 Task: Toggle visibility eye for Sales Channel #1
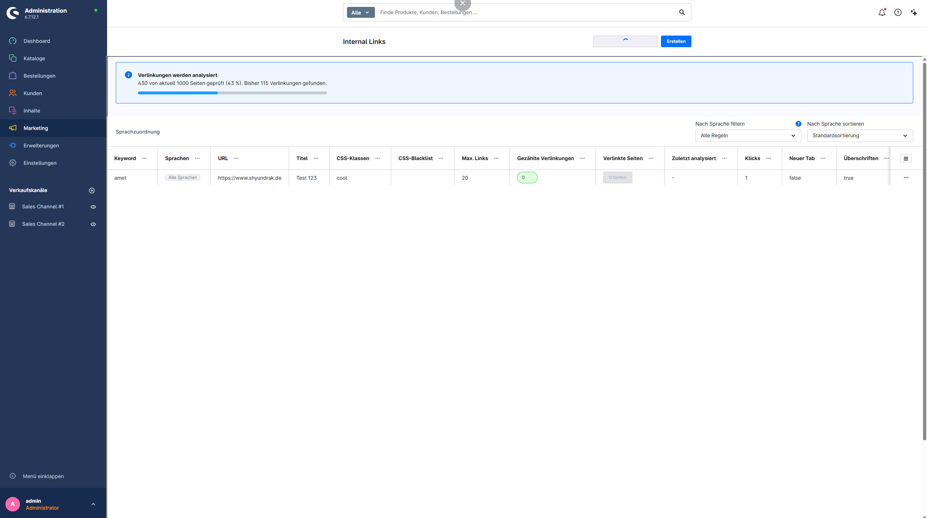pos(93,207)
